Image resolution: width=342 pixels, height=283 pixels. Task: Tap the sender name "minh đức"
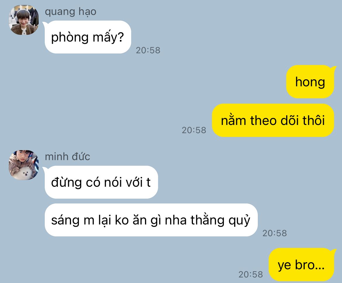68,157
